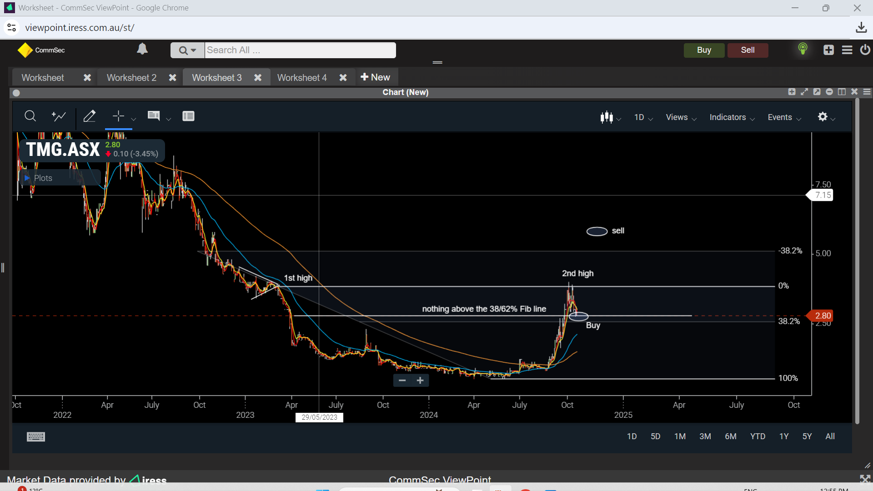Click the red Sell button
Image resolution: width=873 pixels, height=491 pixels.
coord(748,50)
